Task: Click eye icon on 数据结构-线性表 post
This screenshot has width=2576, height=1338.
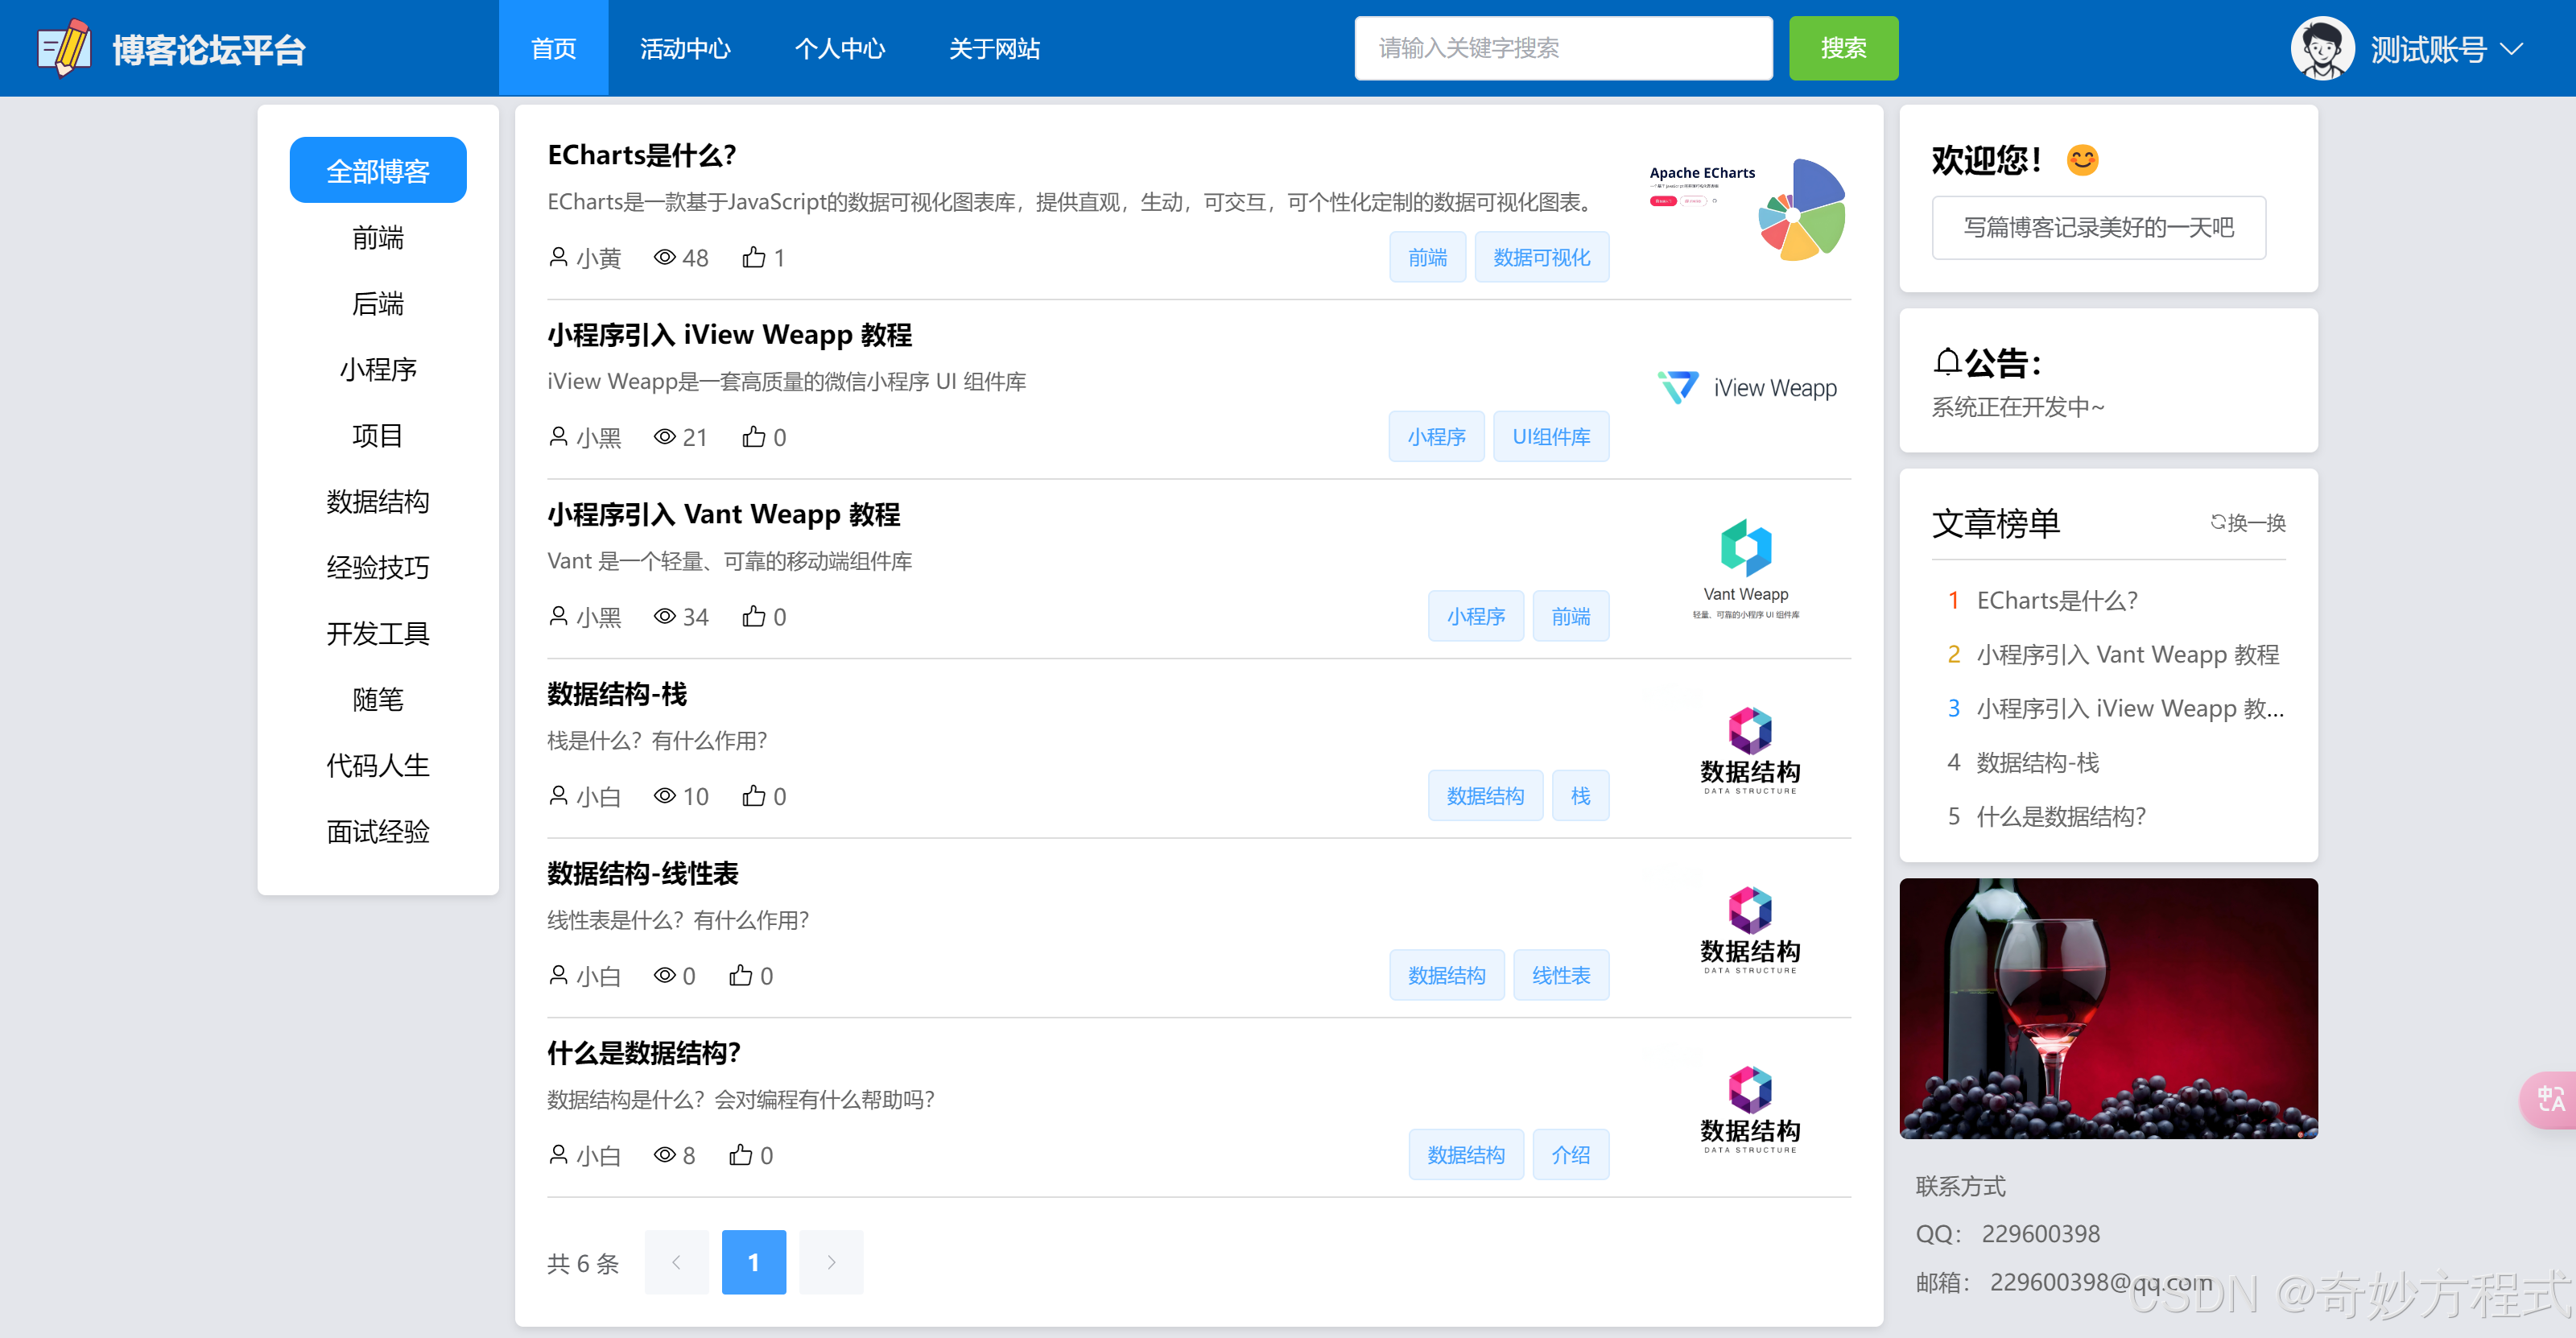Action: (665, 975)
